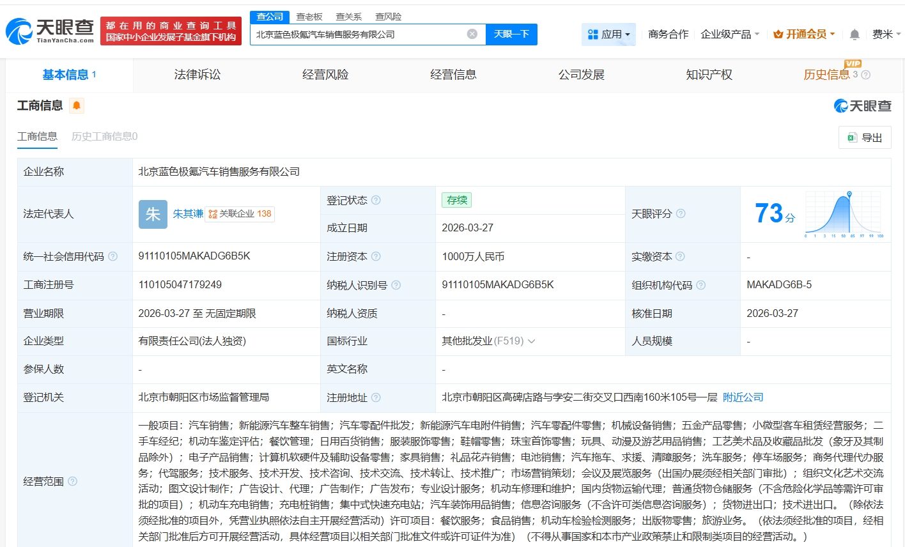Click help icon next to 登记状态

click(376, 200)
